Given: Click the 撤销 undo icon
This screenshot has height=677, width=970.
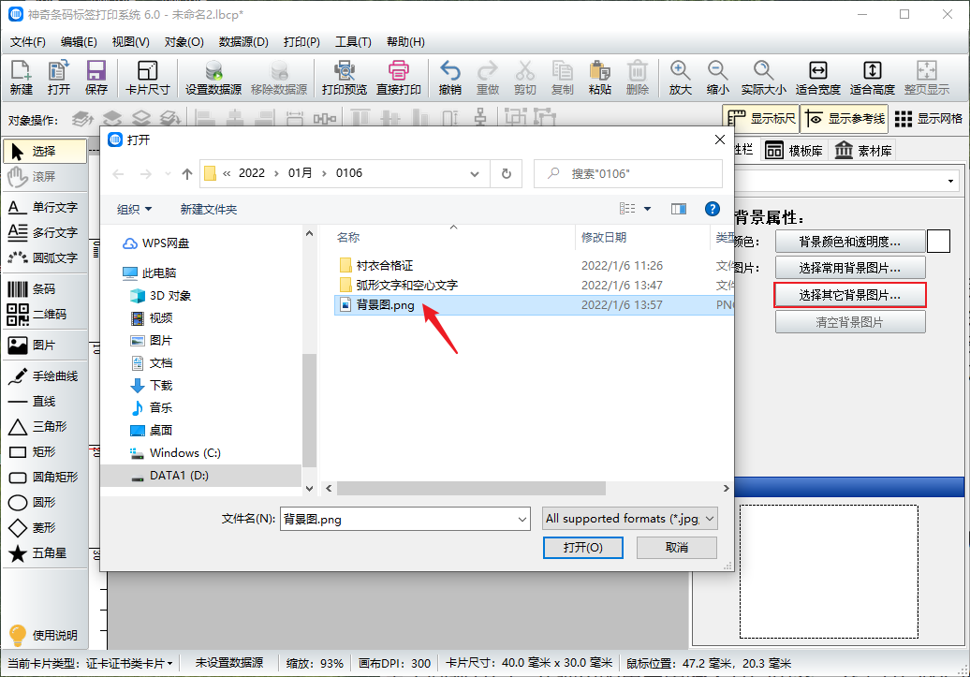Looking at the screenshot, I should 449,78.
